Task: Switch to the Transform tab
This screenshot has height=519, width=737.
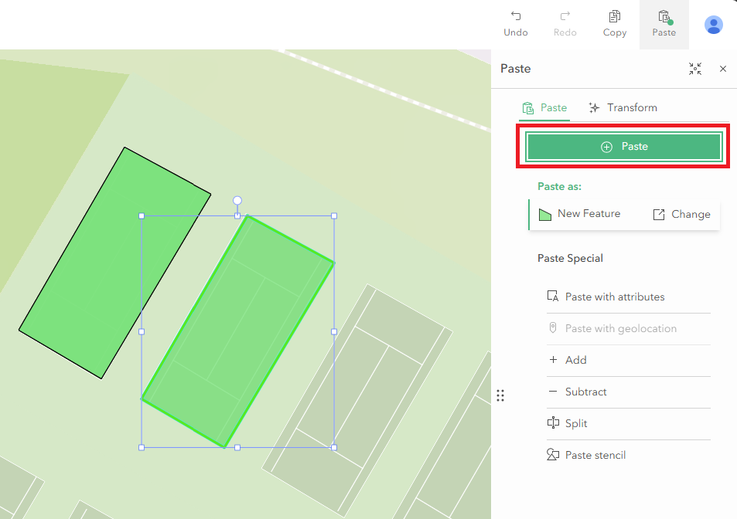Action: point(623,107)
